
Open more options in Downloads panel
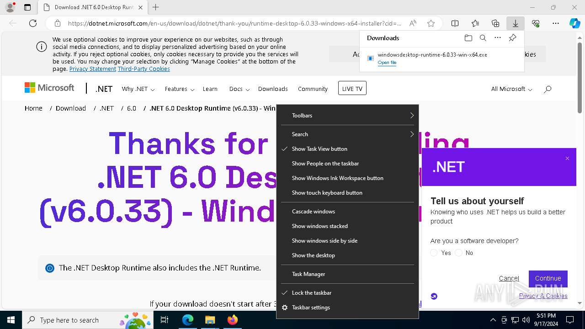498,38
